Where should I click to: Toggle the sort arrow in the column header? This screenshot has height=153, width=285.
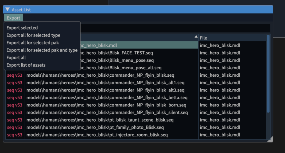(196, 37)
